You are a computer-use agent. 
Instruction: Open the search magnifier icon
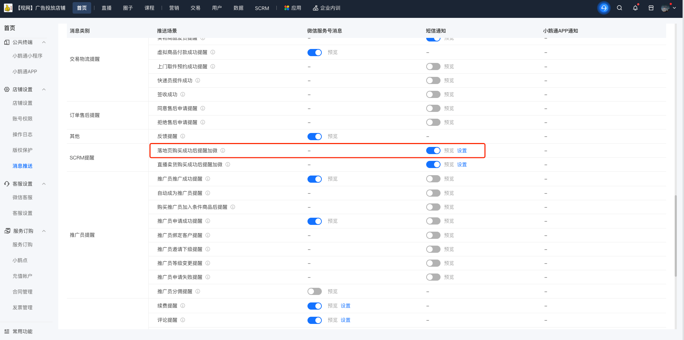pos(620,8)
